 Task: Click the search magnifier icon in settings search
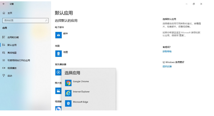pos(46,20)
